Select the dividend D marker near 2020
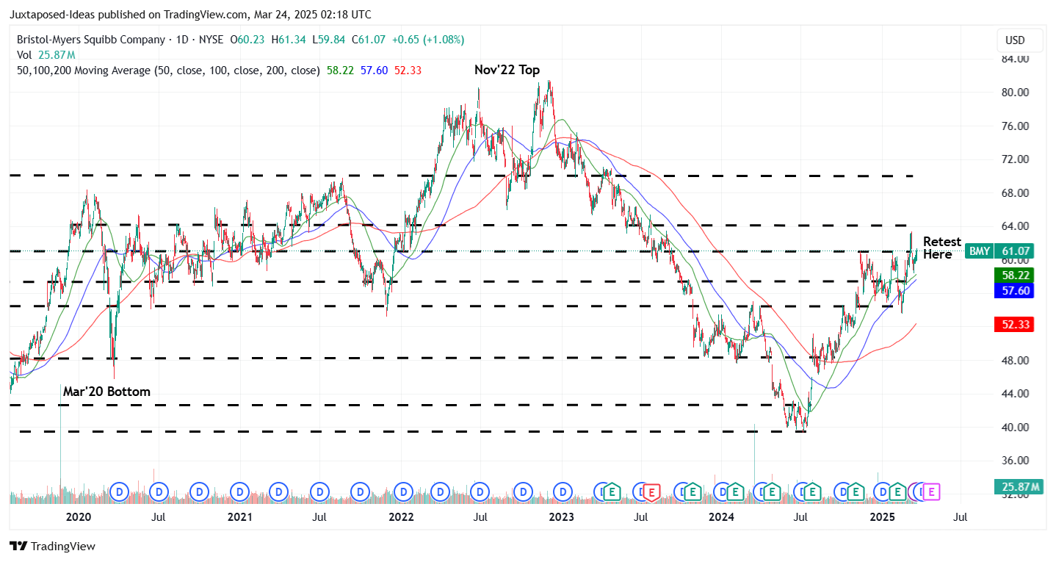The image size is (1056, 562). (119, 492)
